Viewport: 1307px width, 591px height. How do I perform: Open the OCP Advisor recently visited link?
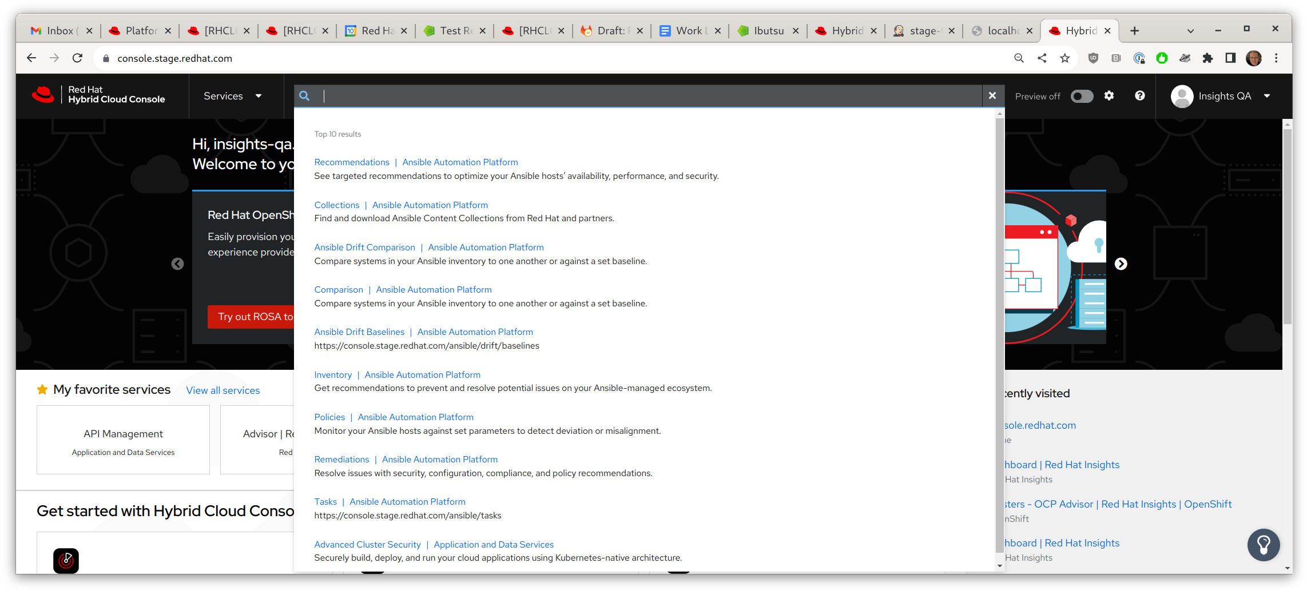pyautogui.click(x=1118, y=504)
